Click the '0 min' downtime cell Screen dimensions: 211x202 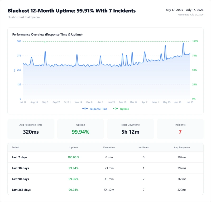(109, 157)
